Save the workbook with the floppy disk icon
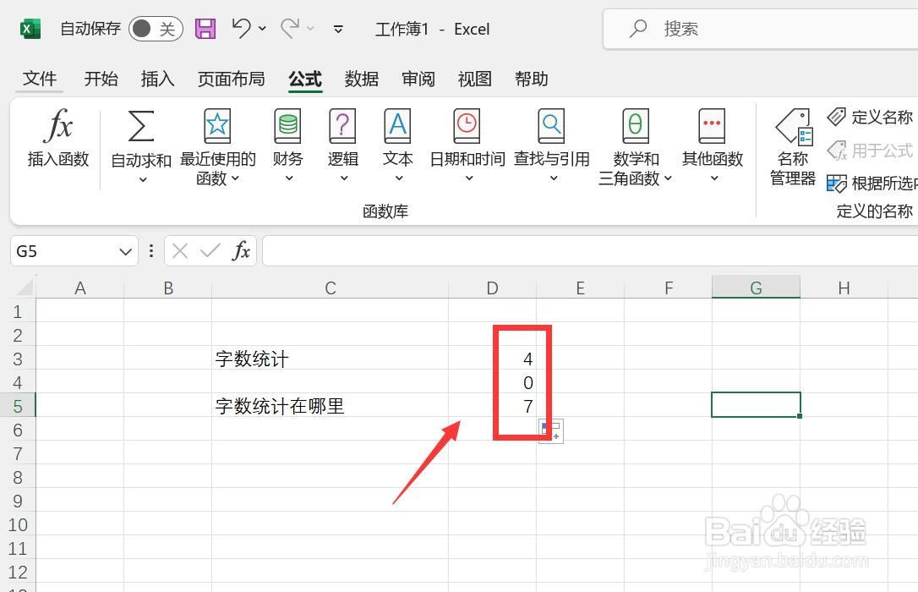 coord(205,29)
